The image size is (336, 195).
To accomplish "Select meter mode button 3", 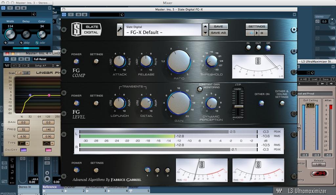I will [167, 170].
